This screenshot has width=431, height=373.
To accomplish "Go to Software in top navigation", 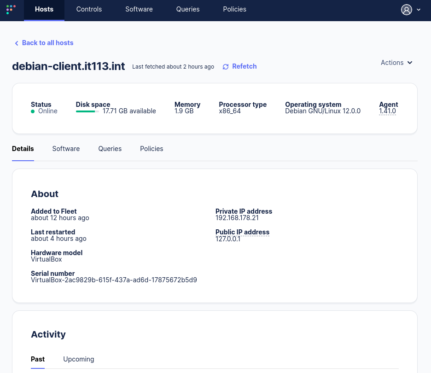I will coord(139,9).
